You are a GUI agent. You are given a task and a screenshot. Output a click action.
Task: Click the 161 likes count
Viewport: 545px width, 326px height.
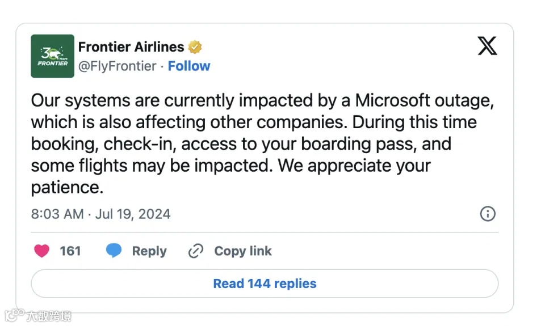tap(70, 251)
